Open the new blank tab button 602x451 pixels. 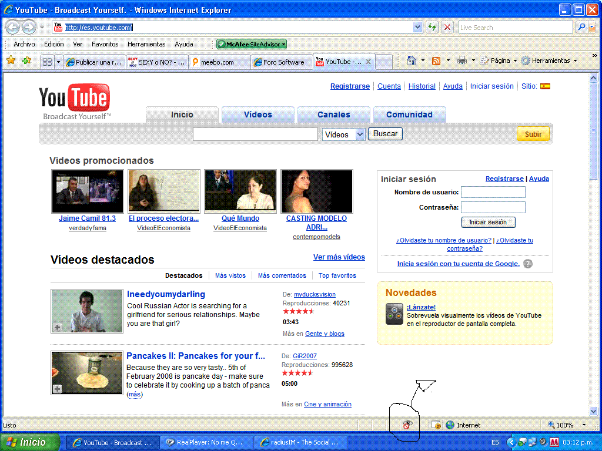[x=383, y=62]
